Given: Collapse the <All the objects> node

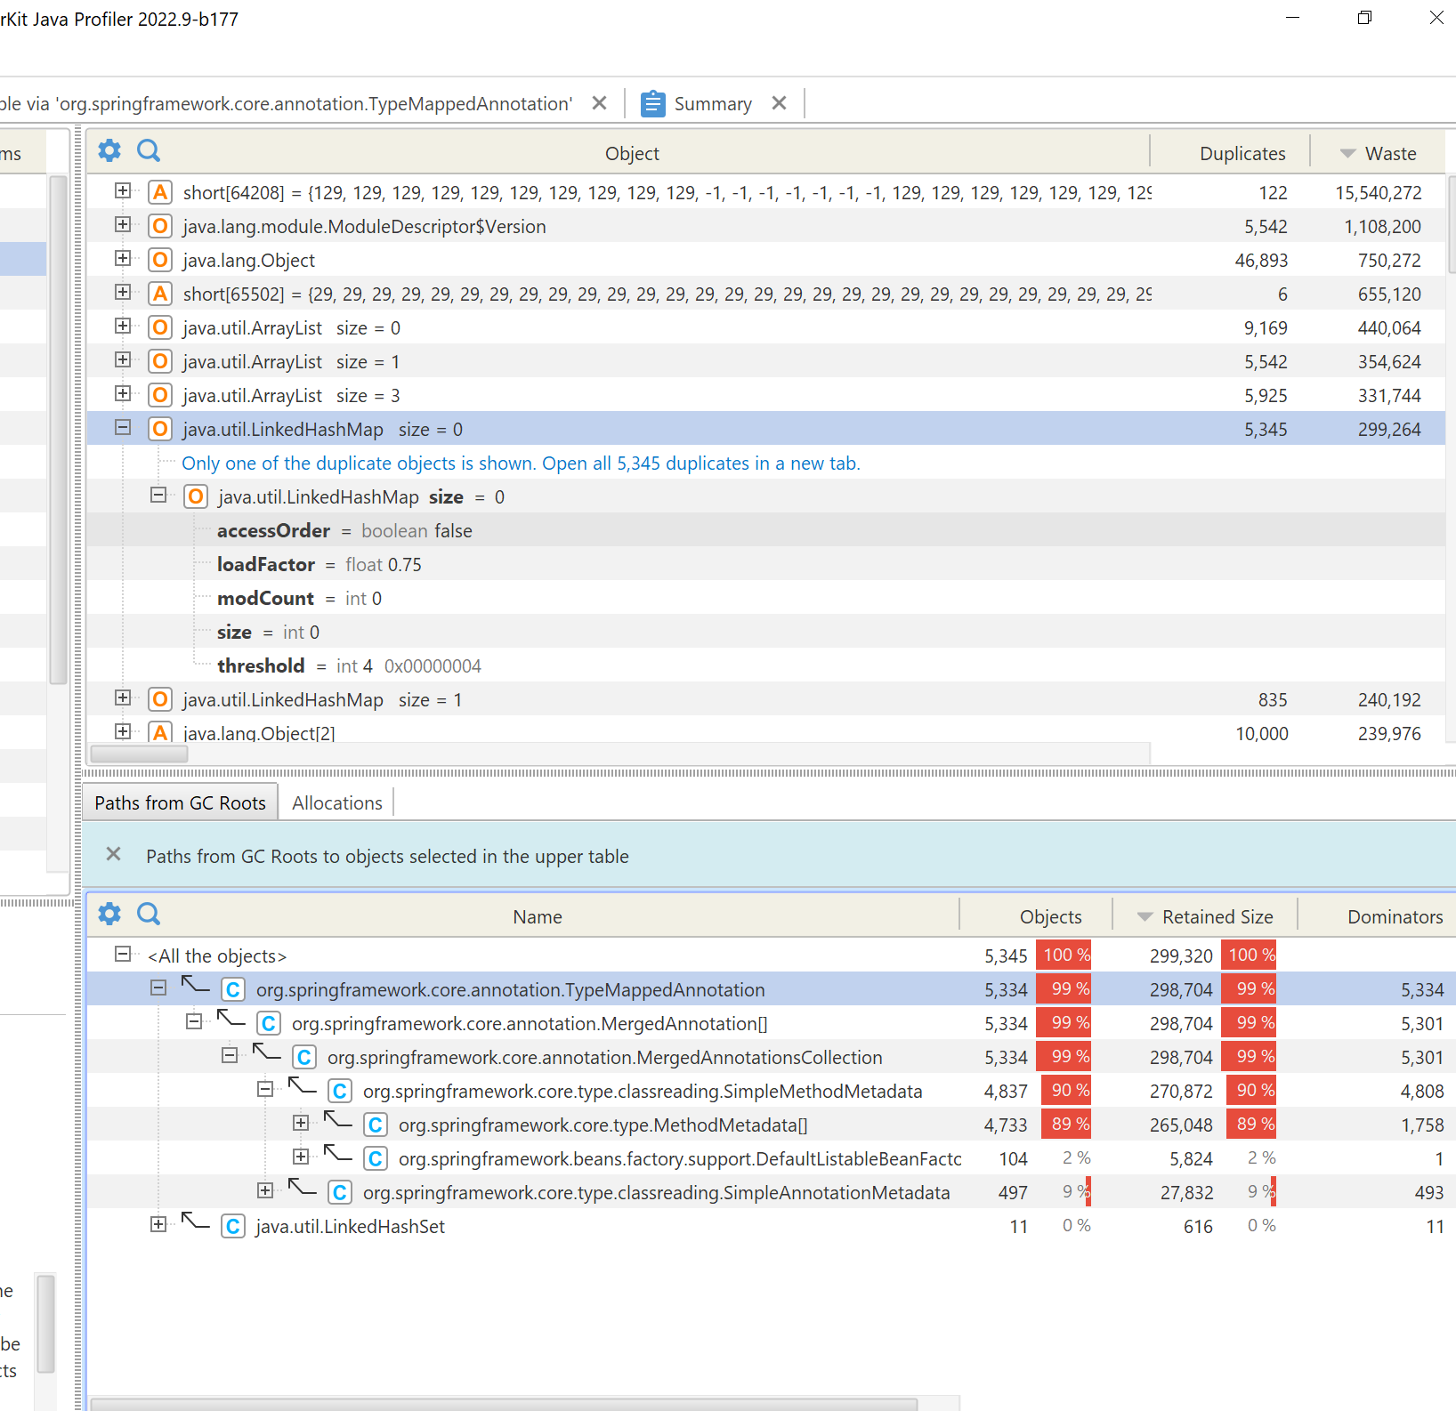Looking at the screenshot, I should tap(123, 954).
